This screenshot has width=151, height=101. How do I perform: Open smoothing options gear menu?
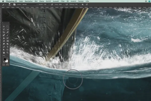click(83, 5)
